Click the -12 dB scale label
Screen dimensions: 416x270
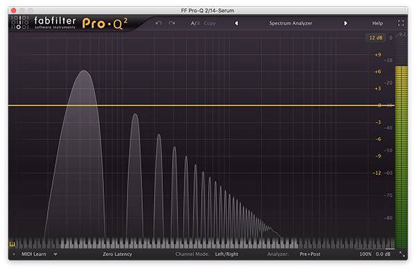376,173
